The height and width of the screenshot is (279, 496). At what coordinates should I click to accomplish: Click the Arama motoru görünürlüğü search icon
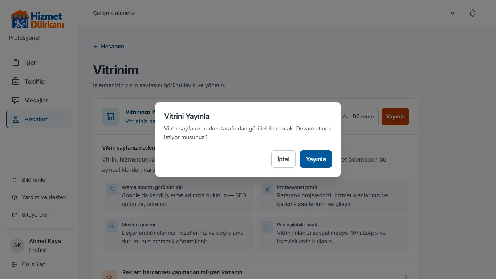click(x=112, y=189)
